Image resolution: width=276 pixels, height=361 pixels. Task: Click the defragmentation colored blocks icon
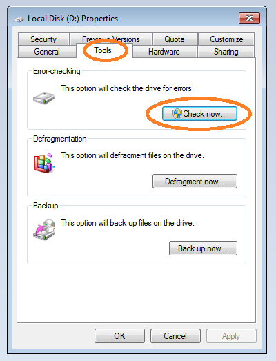(44, 163)
